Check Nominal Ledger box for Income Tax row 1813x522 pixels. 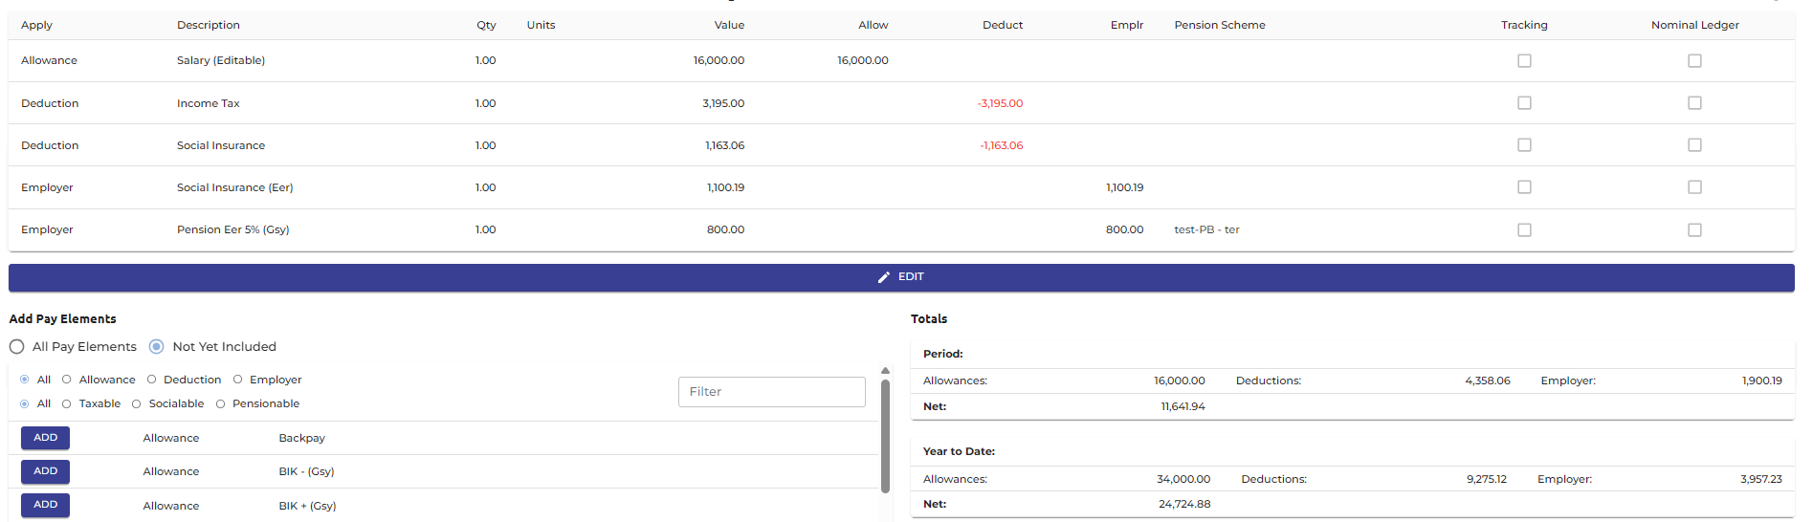tap(1694, 102)
